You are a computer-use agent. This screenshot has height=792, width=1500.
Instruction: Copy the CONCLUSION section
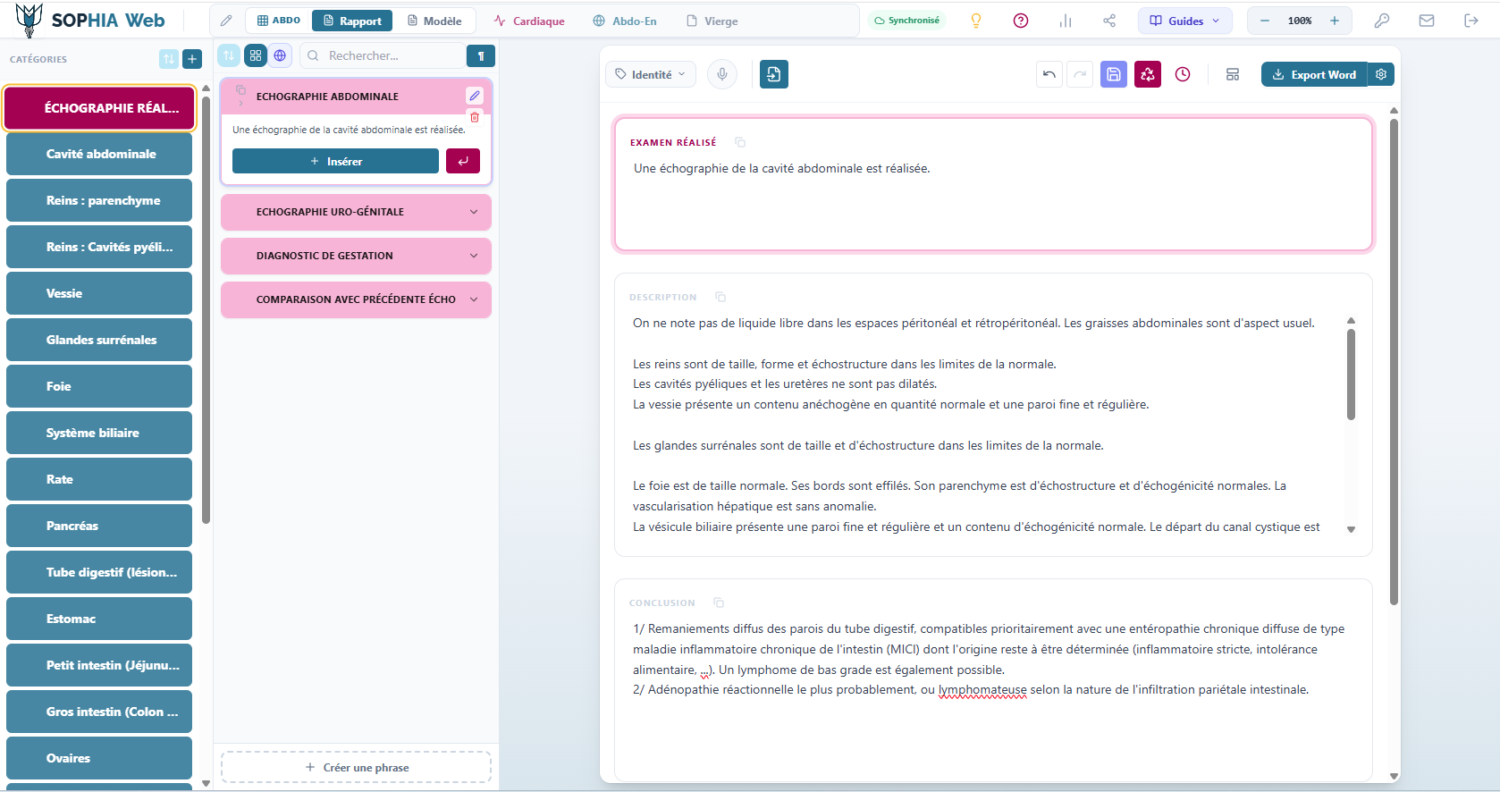pyautogui.click(x=719, y=602)
